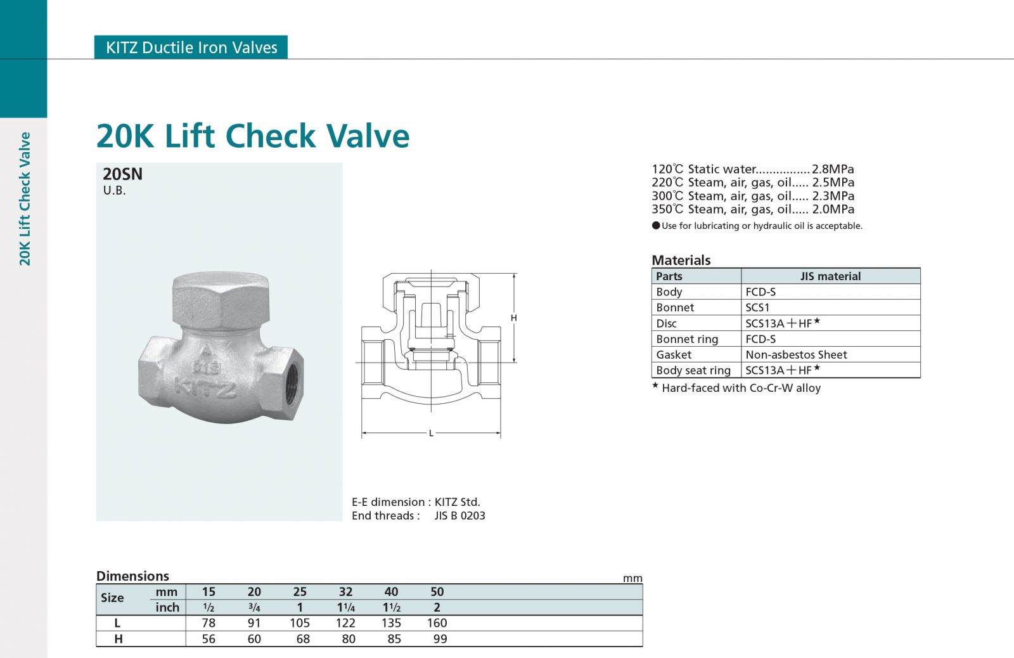The height and width of the screenshot is (658, 1014).
Task: Click the JIS material column header
Action: coord(830,276)
